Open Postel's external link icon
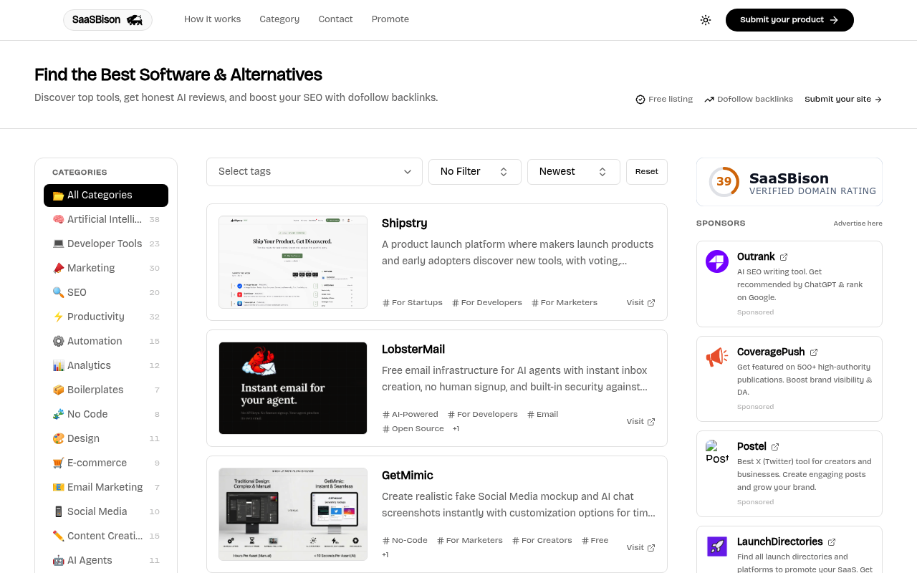 (x=775, y=447)
